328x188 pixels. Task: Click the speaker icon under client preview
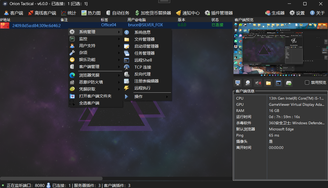pyautogui.click(x=258, y=83)
